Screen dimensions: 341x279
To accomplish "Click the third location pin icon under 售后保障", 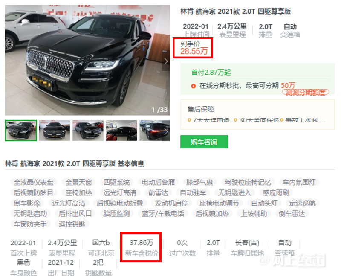I will 282,120.
